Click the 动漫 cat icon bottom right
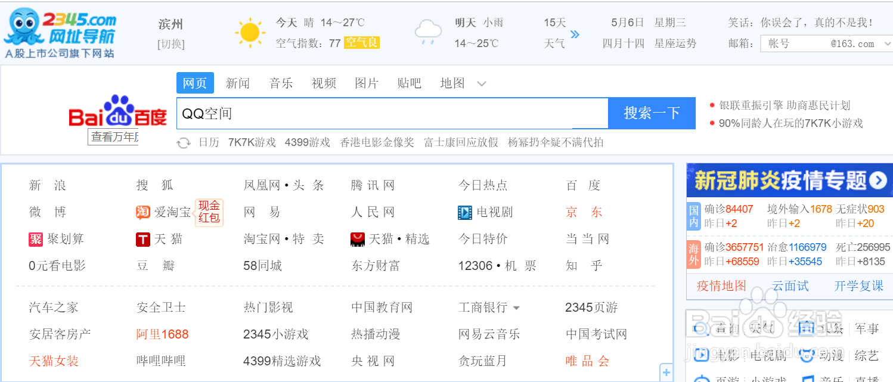Screen dimensions: 893x382 [807, 355]
